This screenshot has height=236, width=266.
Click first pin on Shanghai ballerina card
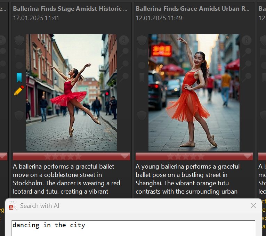(247, 52)
